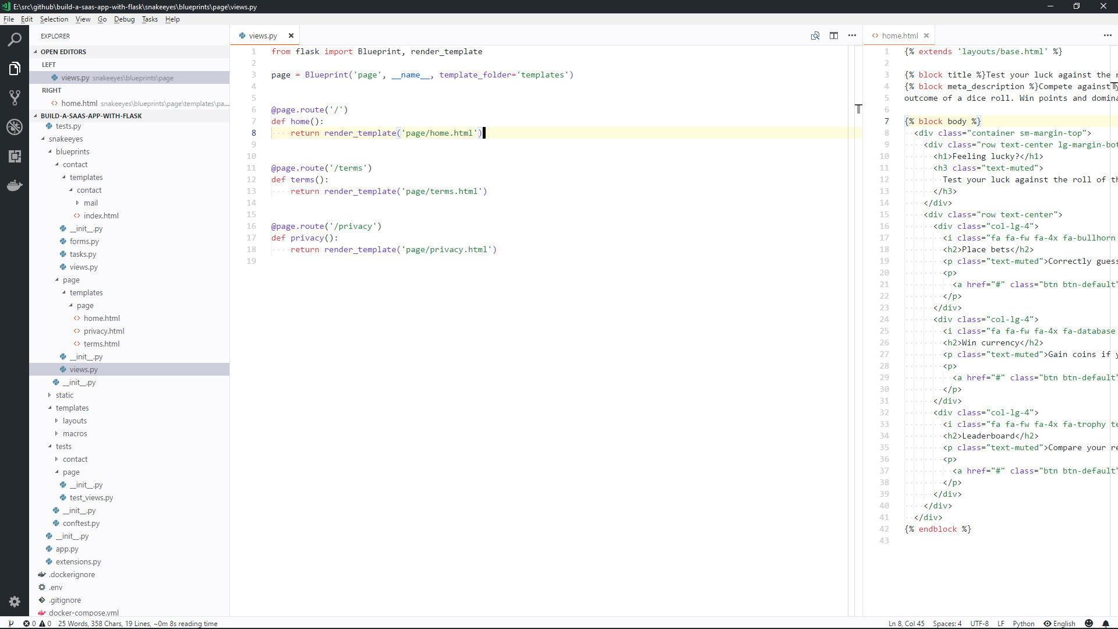
Task: Open the Extensions view icon
Action: tap(15, 156)
